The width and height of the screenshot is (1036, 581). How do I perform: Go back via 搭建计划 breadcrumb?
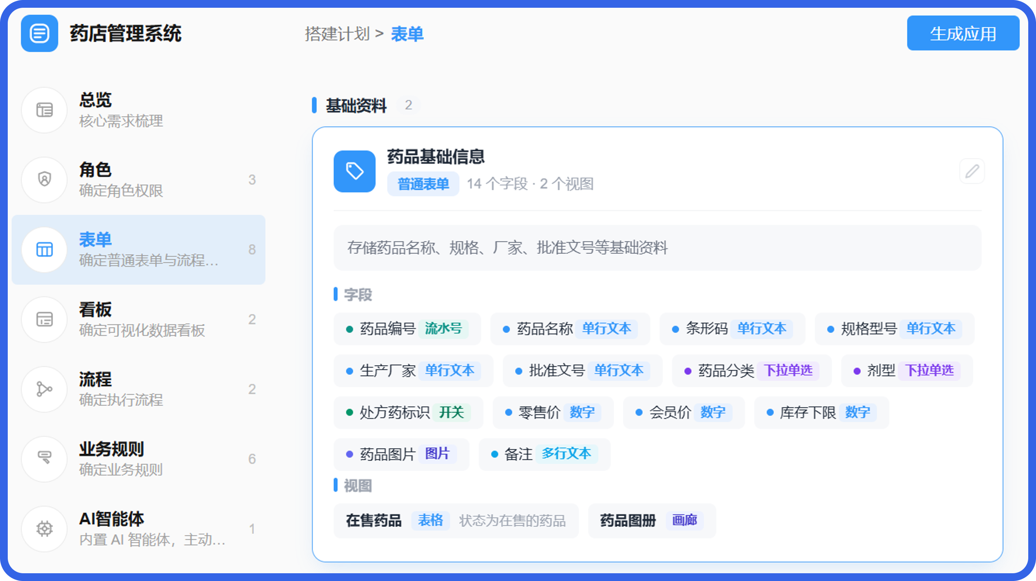click(337, 34)
